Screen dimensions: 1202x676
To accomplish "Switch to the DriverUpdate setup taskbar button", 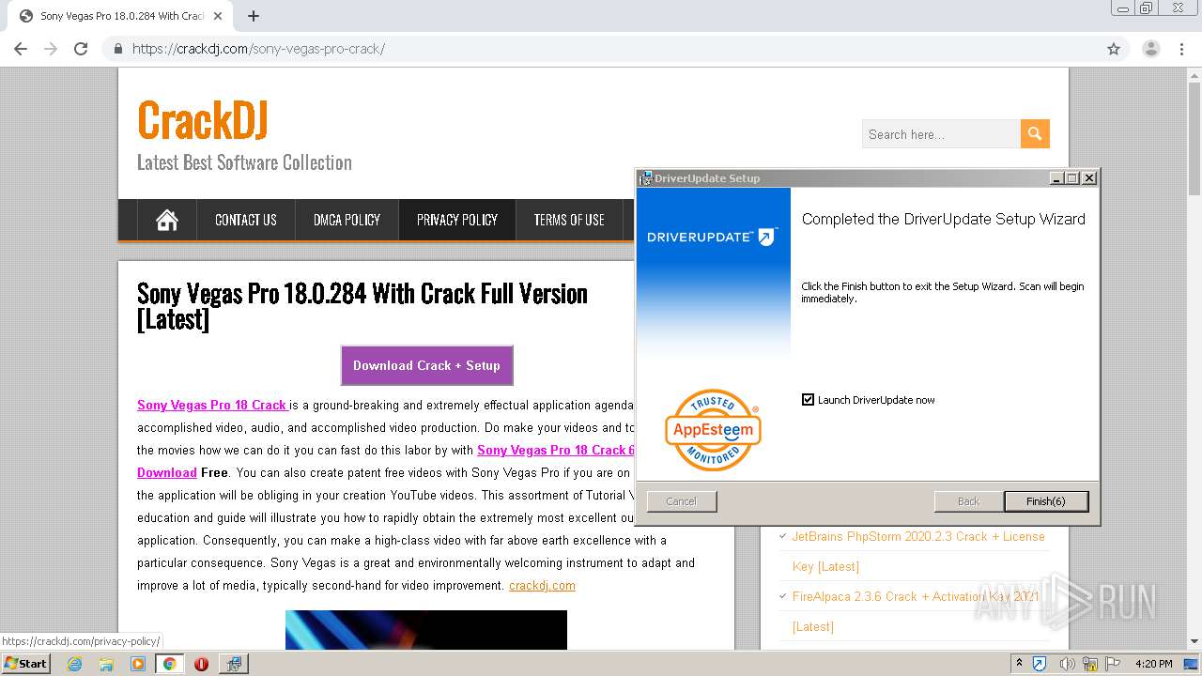I will click(233, 664).
